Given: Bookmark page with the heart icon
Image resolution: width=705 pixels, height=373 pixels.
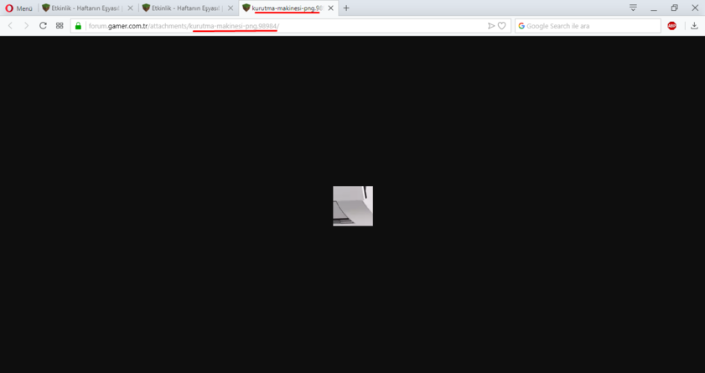Looking at the screenshot, I should click(502, 26).
